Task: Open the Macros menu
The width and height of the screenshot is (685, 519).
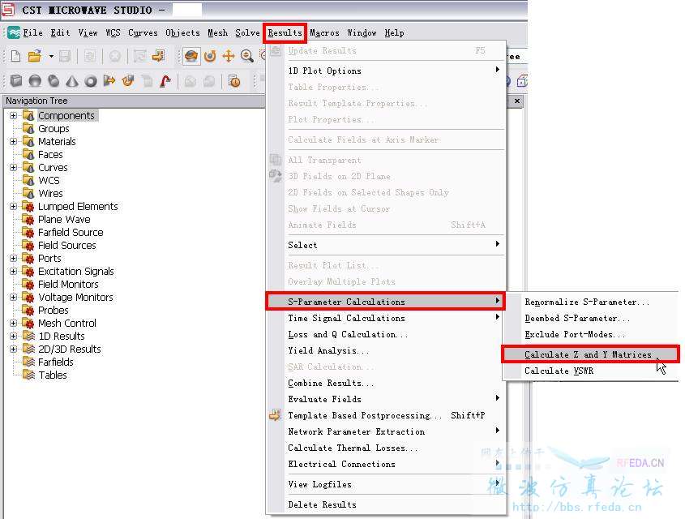Action: point(324,32)
